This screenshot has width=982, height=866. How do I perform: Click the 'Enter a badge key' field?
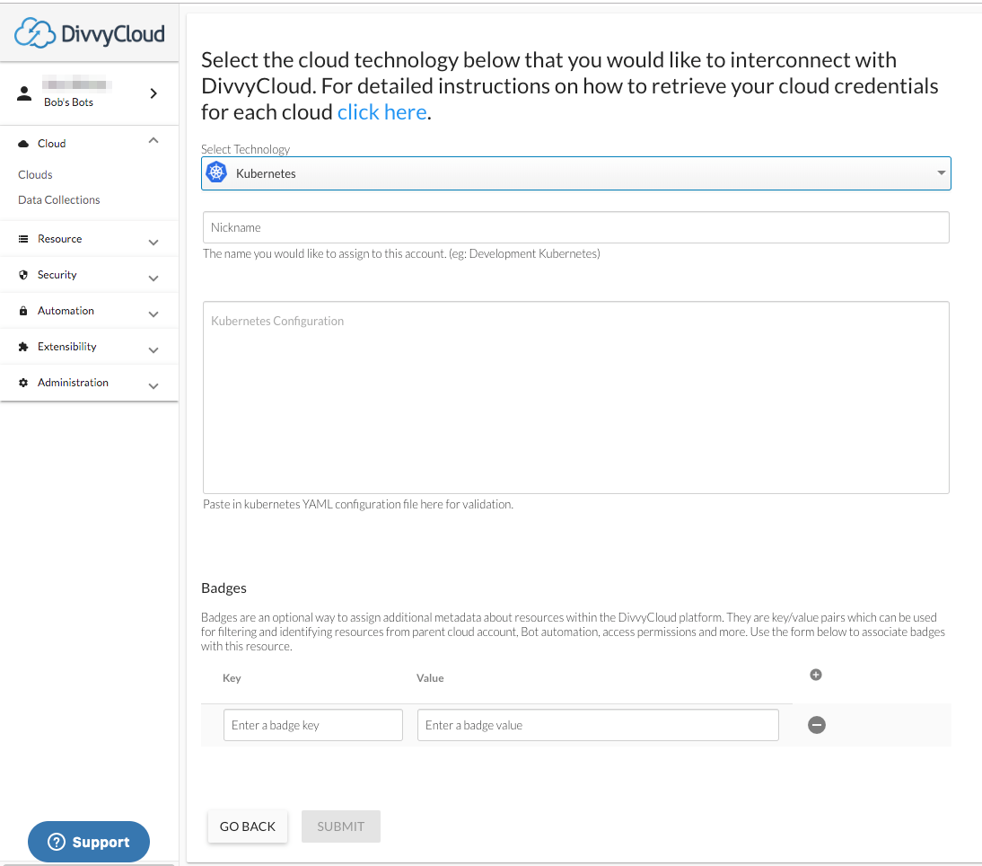[x=313, y=725]
